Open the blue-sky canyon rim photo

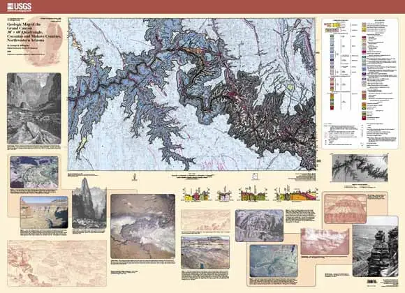[x=44, y=212]
